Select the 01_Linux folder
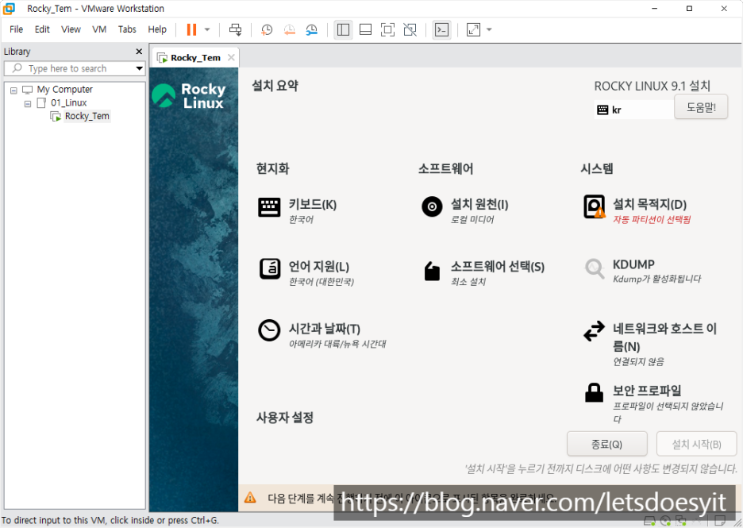The width and height of the screenshot is (743, 528). click(x=69, y=103)
